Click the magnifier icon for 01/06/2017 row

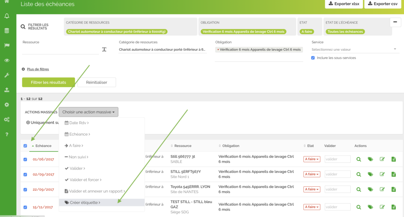coord(359,160)
